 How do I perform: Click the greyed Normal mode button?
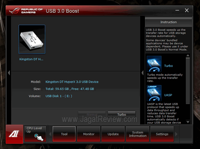(x=92, y=114)
